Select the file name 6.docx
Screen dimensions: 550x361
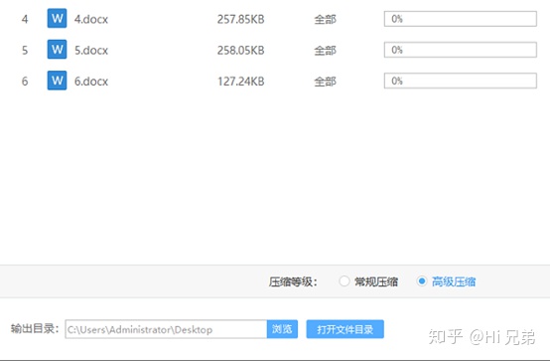[91, 82]
